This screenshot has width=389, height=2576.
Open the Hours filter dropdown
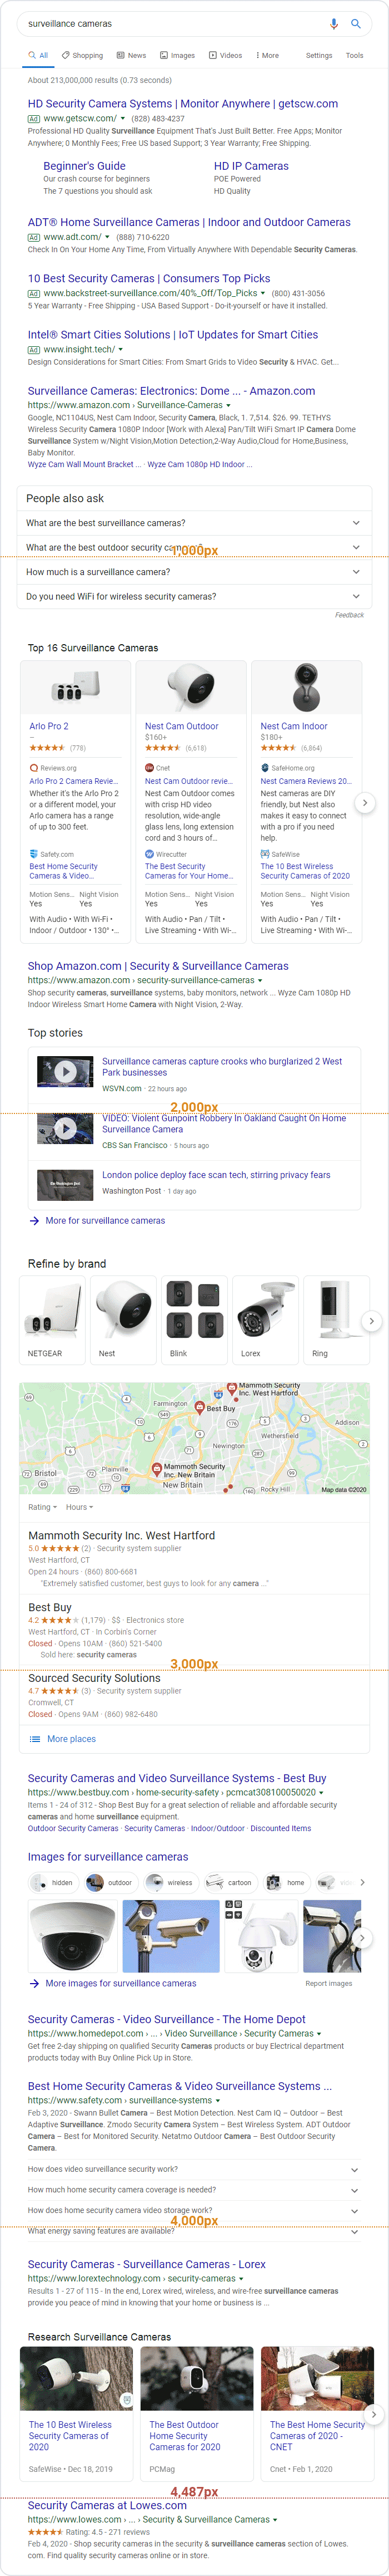[79, 1507]
